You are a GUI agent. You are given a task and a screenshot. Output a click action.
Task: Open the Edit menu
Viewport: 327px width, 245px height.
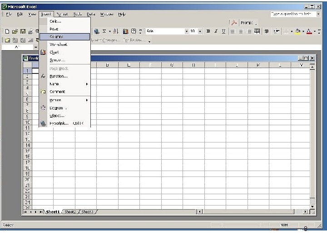(x=20, y=14)
